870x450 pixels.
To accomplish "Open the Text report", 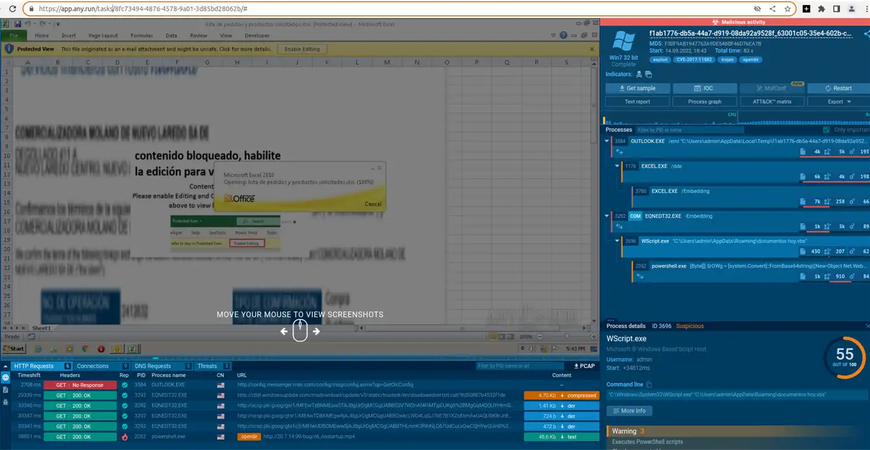I will (x=637, y=102).
